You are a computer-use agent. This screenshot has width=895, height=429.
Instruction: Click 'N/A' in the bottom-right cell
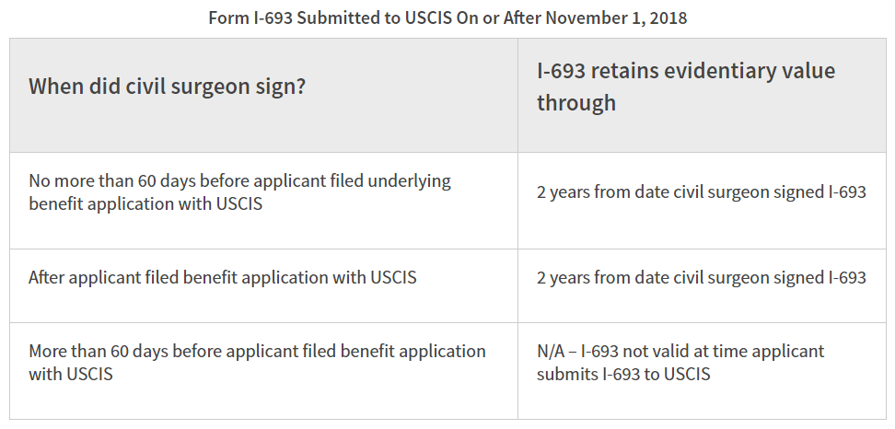click(x=552, y=351)
